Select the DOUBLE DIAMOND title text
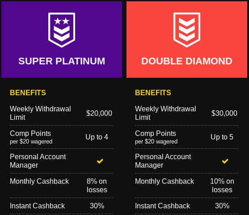249x215 pixels. click(187, 61)
